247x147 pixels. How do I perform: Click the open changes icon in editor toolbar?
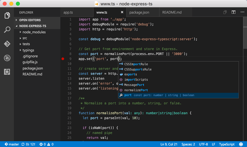(x=225, y=12)
